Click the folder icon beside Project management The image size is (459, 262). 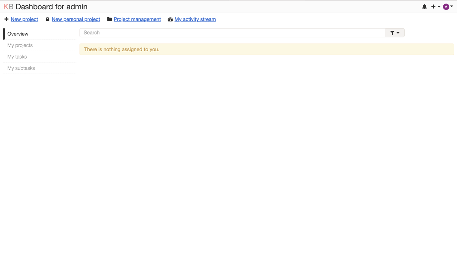click(x=110, y=19)
